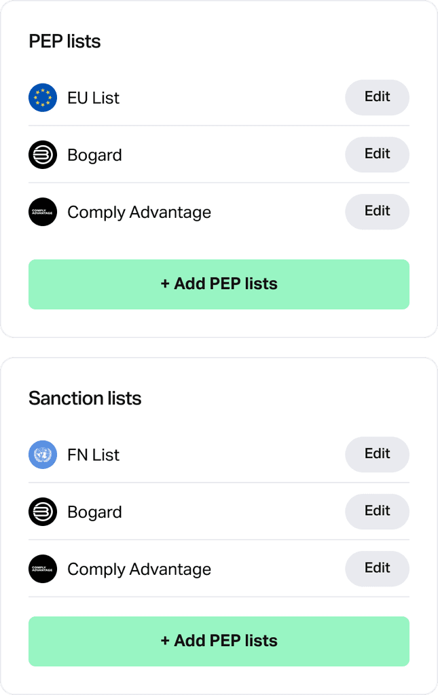Edit Comply Advantage in Sanction lists
Image resolution: width=438 pixels, height=695 pixels.
[x=378, y=569]
